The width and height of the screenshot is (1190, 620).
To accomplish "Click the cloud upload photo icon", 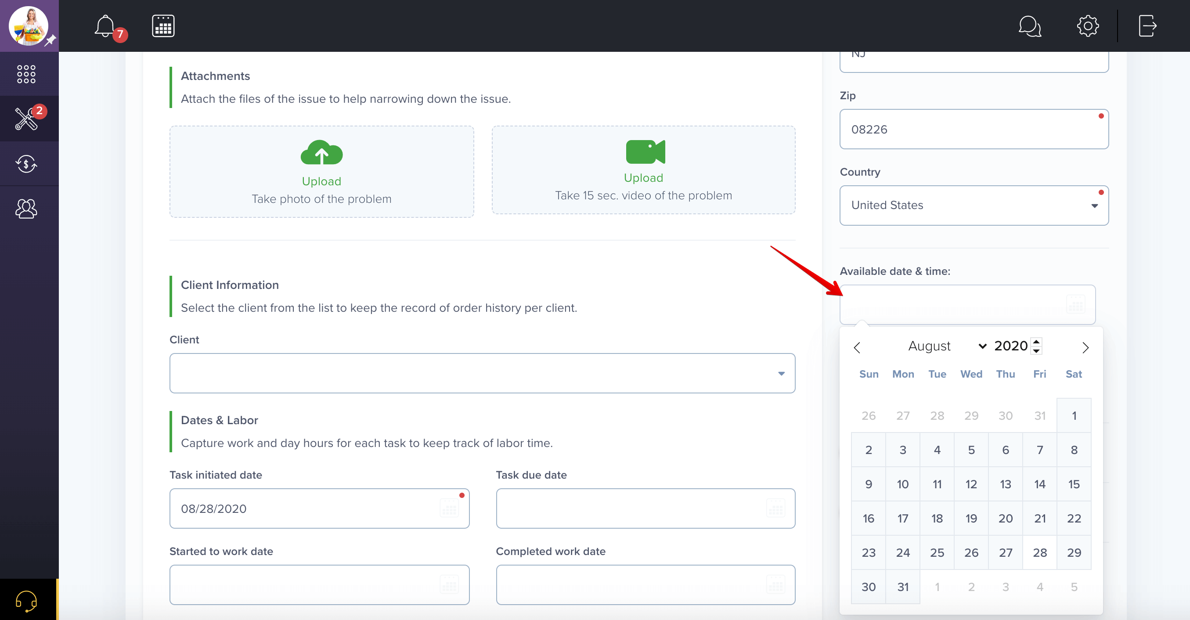I will pyautogui.click(x=321, y=152).
